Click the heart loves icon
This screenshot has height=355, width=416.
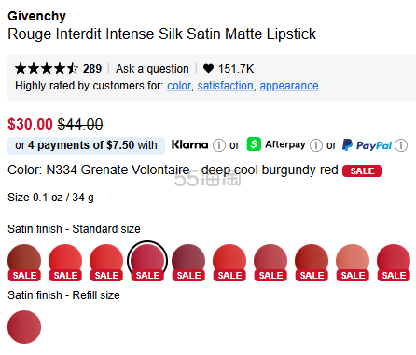tap(208, 68)
